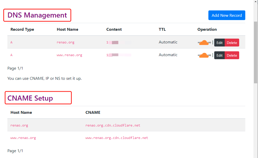Click Automatic TTL value in first row
This screenshot has width=258, height=158.
point(168,42)
